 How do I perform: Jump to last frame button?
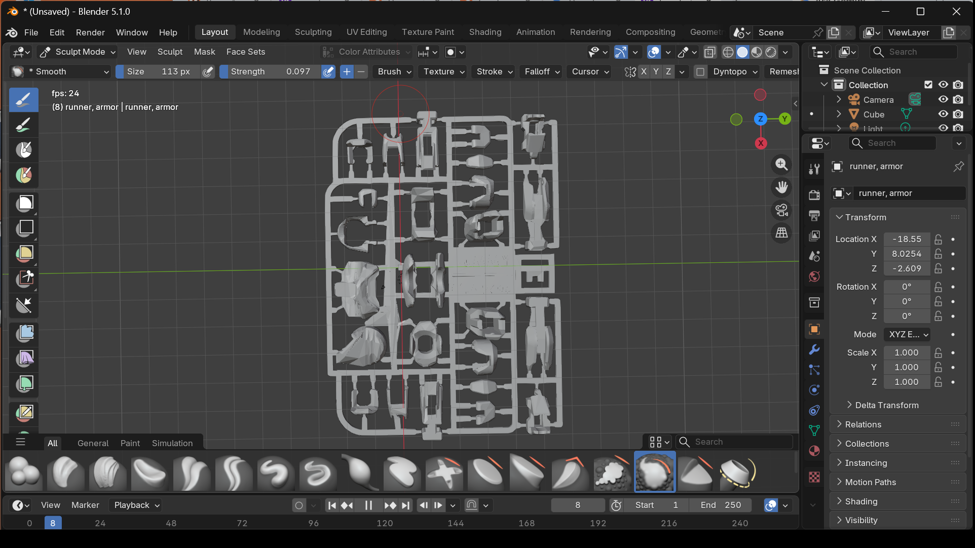[406, 505]
